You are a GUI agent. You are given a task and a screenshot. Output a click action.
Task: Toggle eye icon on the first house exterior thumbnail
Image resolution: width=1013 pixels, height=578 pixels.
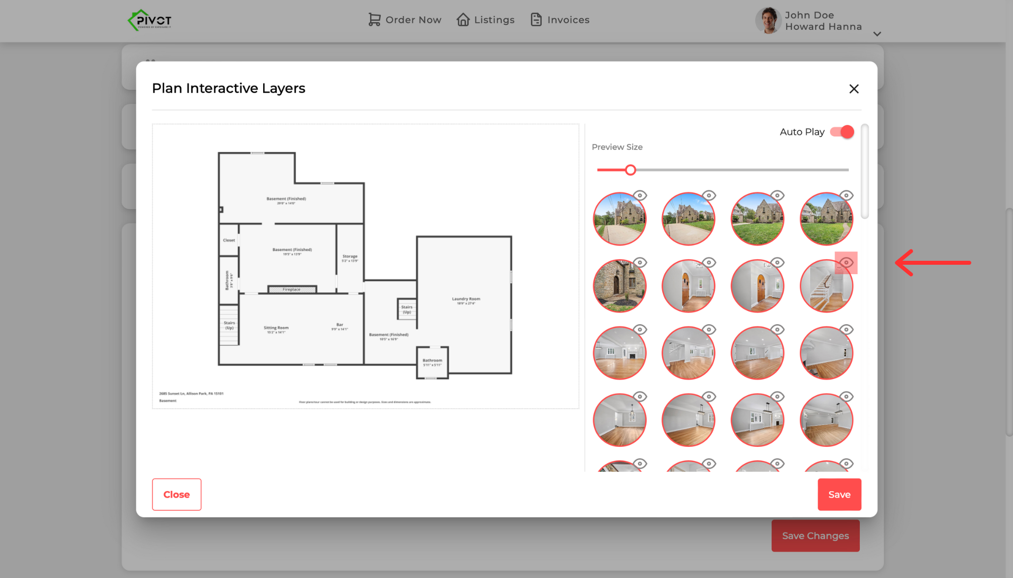640,195
